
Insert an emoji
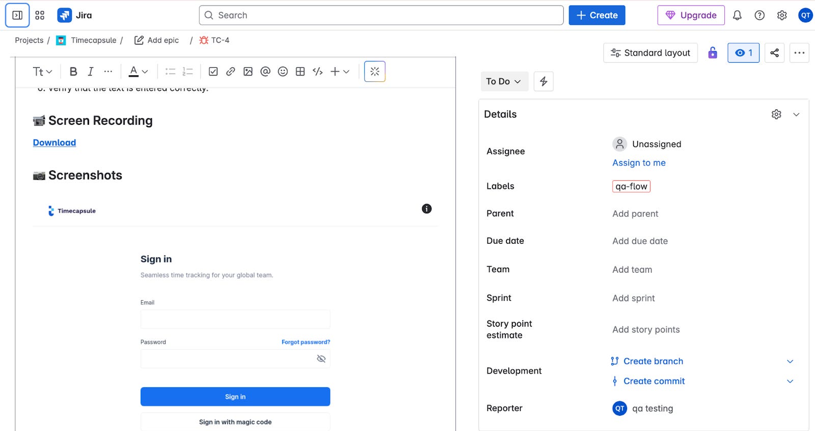tap(283, 72)
